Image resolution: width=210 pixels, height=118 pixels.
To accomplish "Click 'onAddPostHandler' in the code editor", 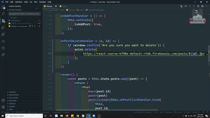I will pos(74,16).
